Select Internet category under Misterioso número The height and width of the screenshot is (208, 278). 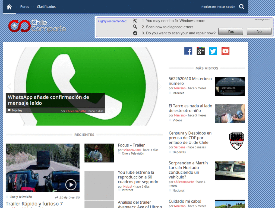pos(178,93)
